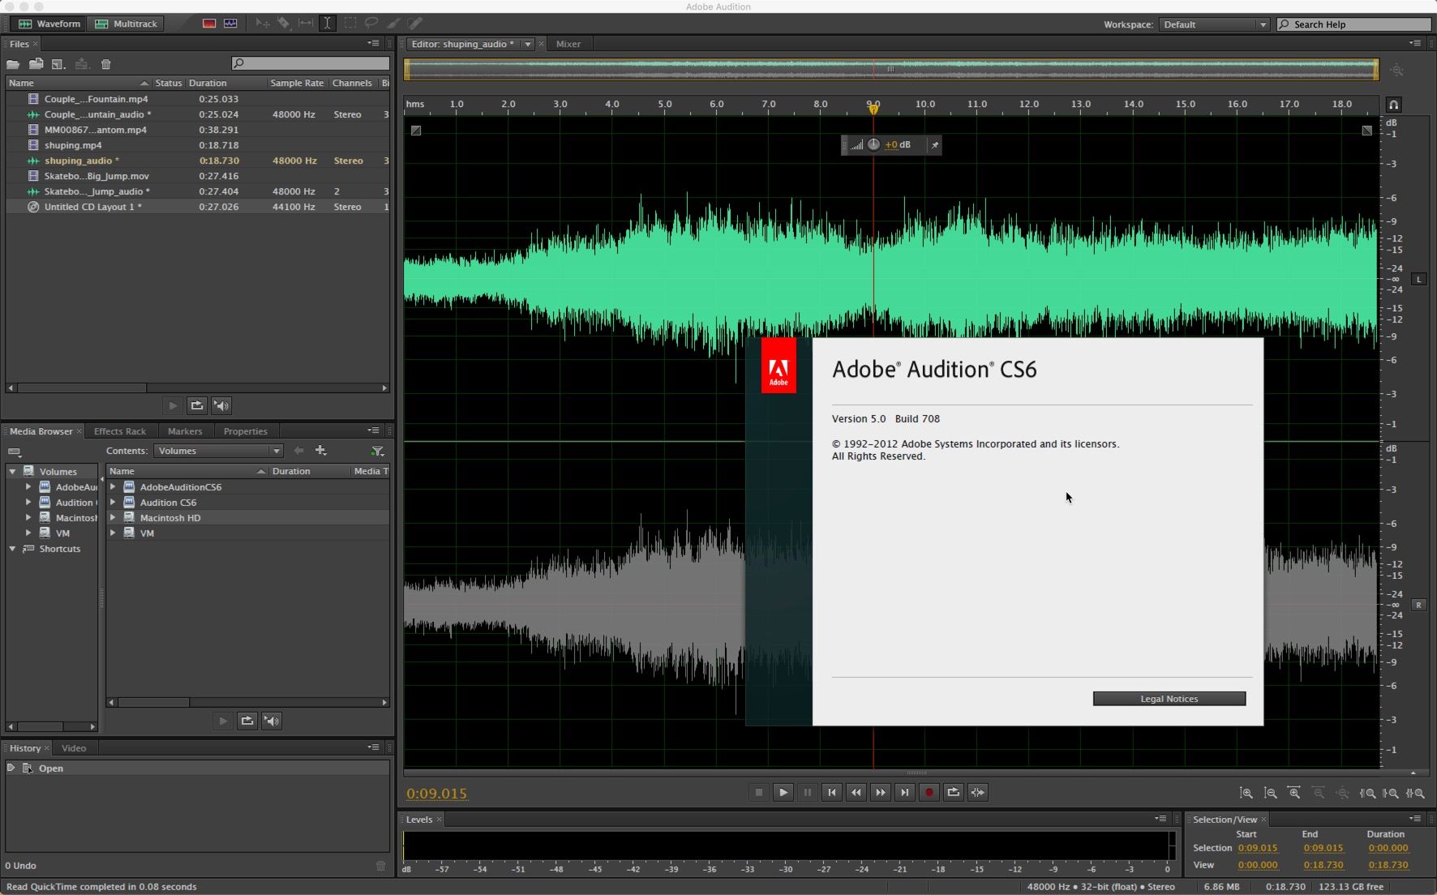Open the Contents Volumes dropdown
Viewport: 1437px width, 895px height.
tap(218, 451)
